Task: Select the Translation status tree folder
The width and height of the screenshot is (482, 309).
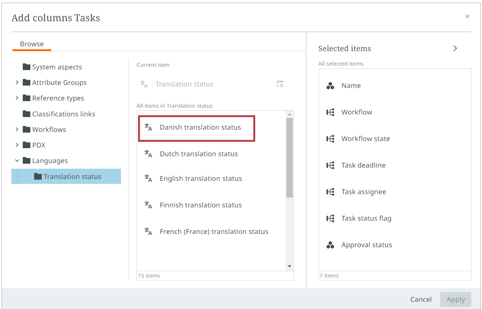Action: 72,177
